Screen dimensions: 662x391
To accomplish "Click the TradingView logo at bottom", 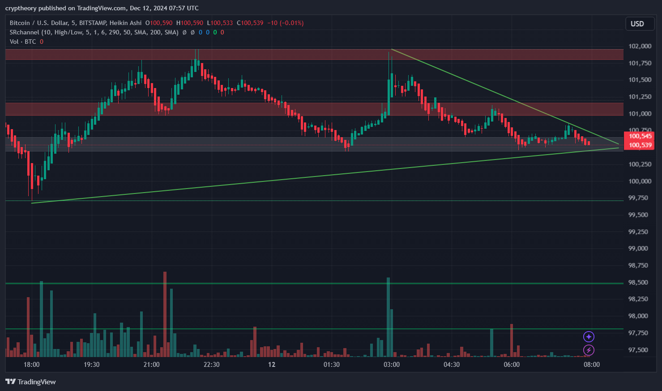I will [x=30, y=382].
